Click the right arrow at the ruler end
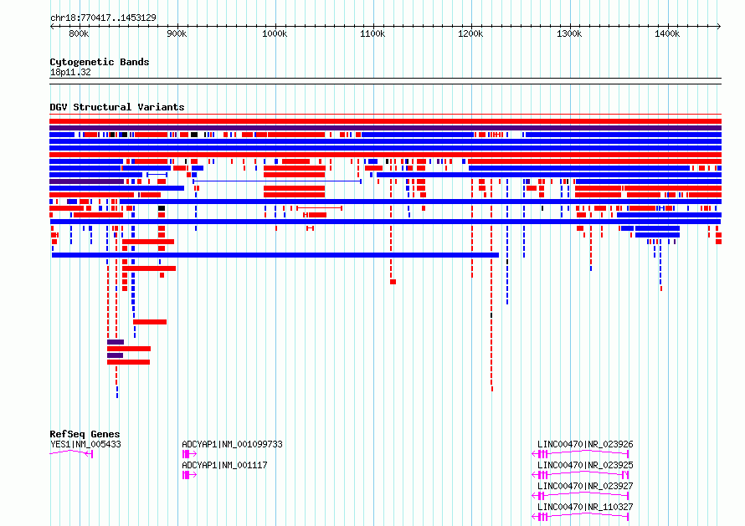The height and width of the screenshot is (526, 745). [719, 26]
